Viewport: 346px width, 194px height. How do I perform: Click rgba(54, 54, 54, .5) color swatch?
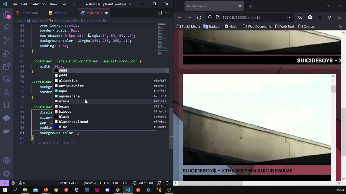[x=90, y=36]
